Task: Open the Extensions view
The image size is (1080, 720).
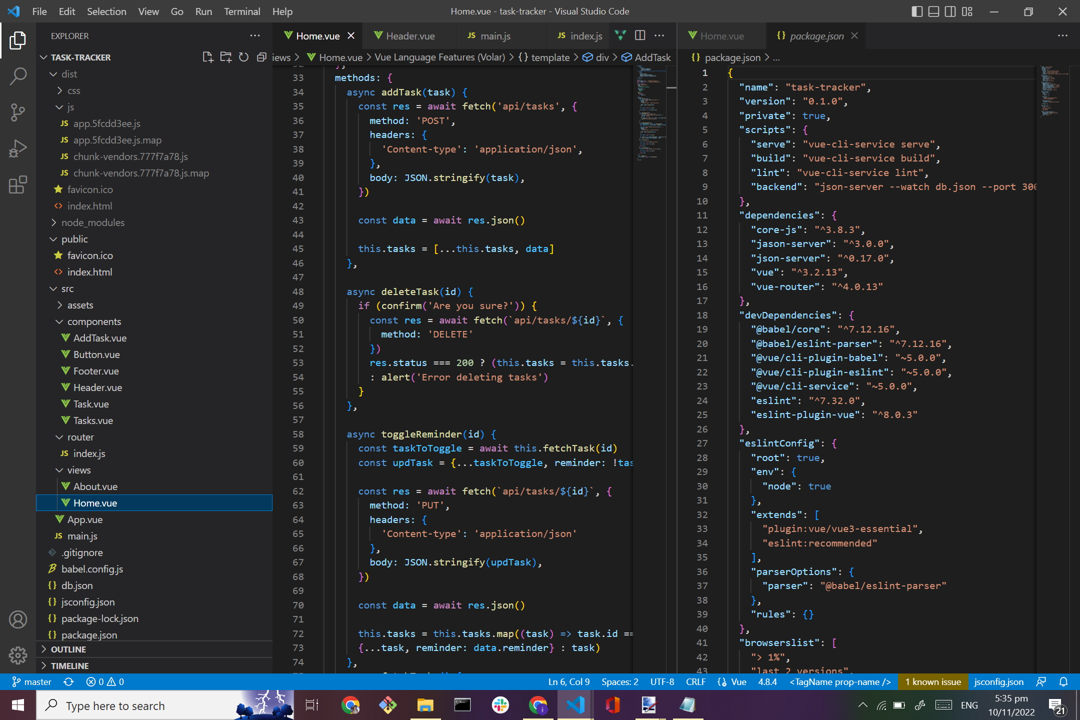Action: [x=18, y=184]
